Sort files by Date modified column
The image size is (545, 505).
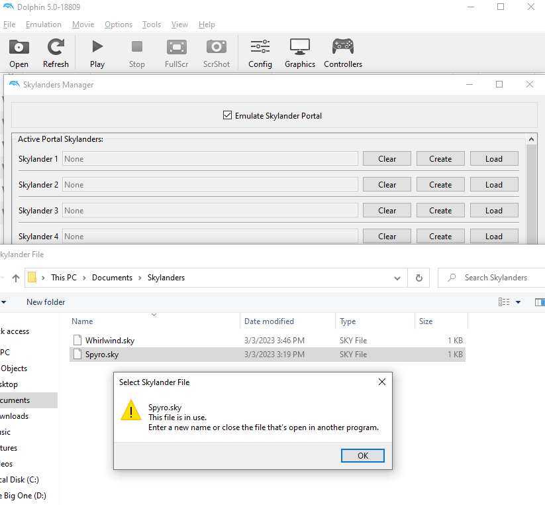tap(269, 321)
